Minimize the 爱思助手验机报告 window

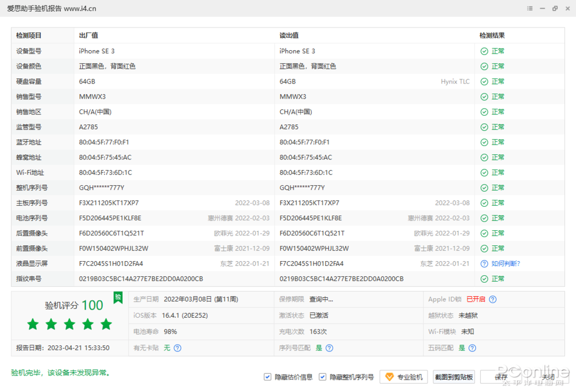coord(542,8)
